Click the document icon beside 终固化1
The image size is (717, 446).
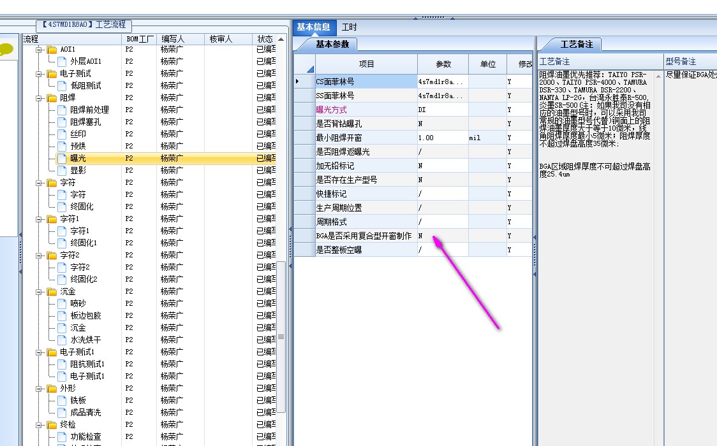(x=62, y=243)
